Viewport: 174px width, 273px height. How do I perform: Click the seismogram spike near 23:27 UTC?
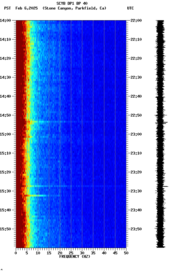coord(165,186)
